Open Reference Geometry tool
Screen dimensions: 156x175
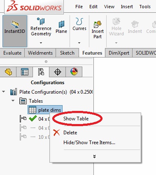[x=41, y=27]
